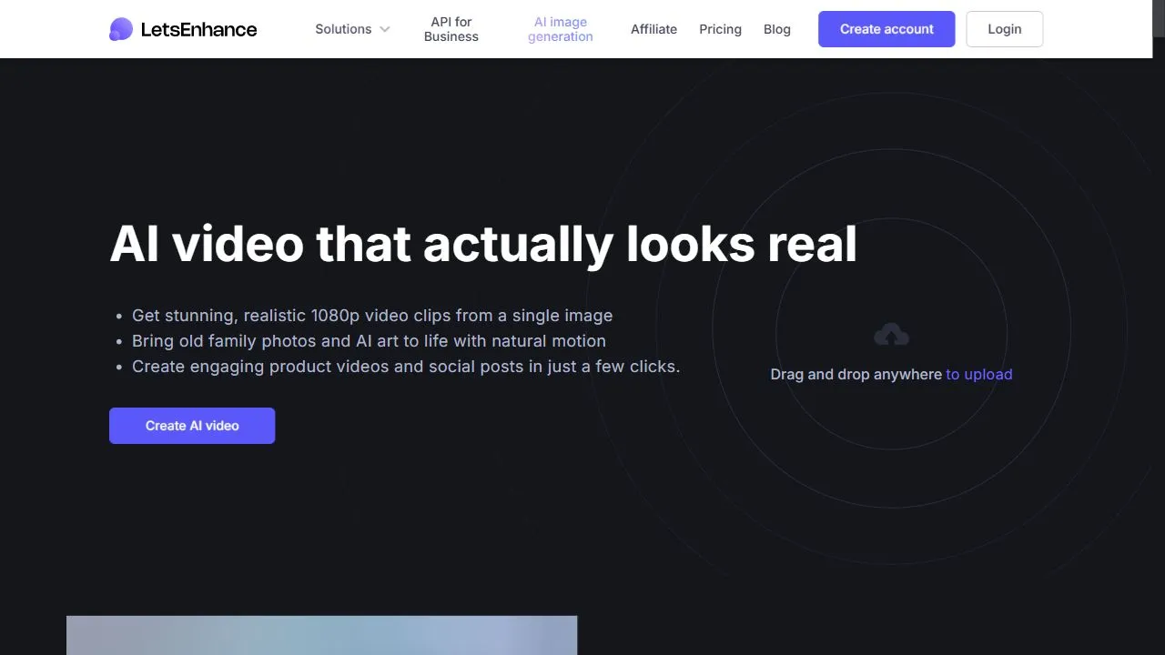1165x655 pixels.
Task: Click the Login button
Action: pyautogui.click(x=1005, y=29)
